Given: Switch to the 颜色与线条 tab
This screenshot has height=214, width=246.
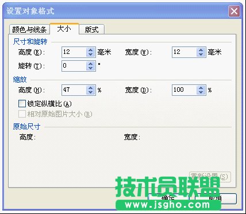Looking at the screenshot, I should pyautogui.click(x=29, y=30).
